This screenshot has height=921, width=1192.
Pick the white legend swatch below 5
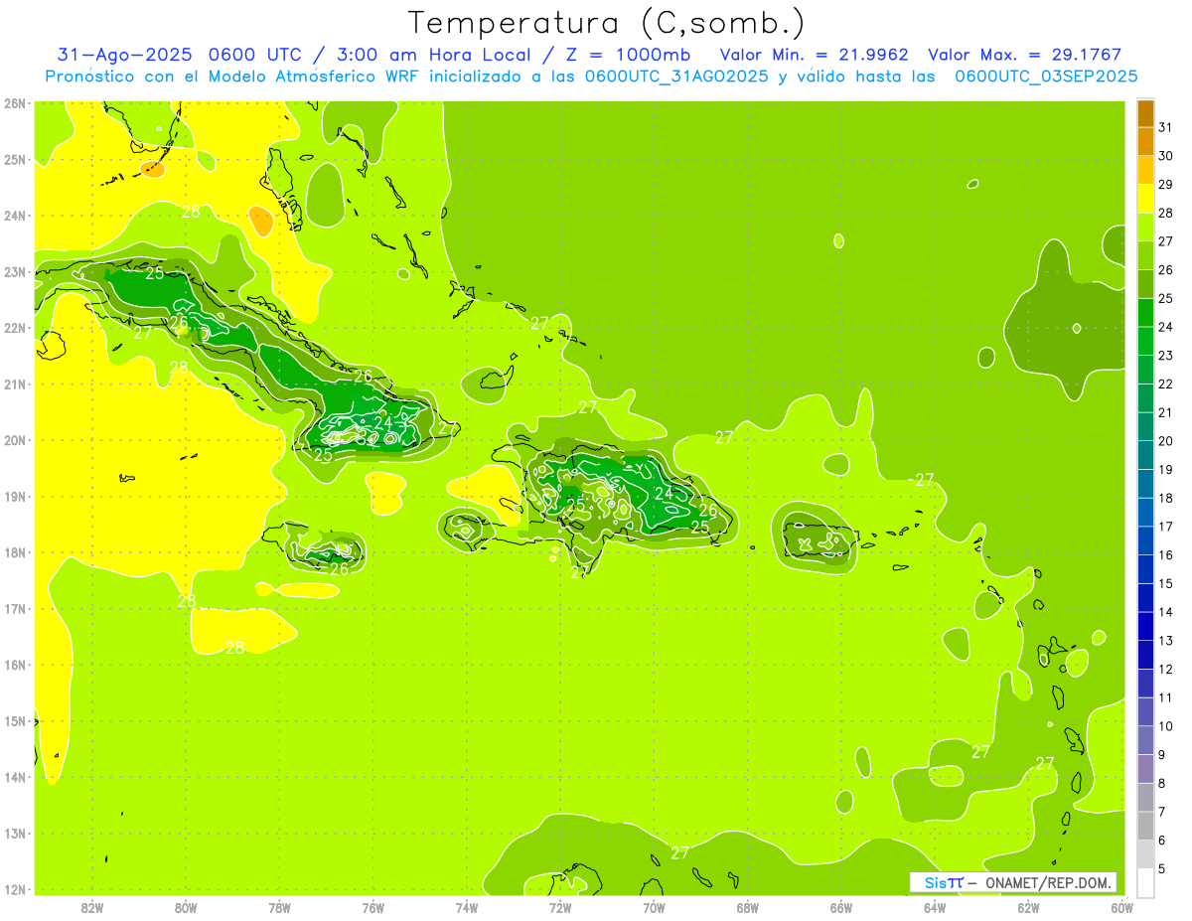1145,881
